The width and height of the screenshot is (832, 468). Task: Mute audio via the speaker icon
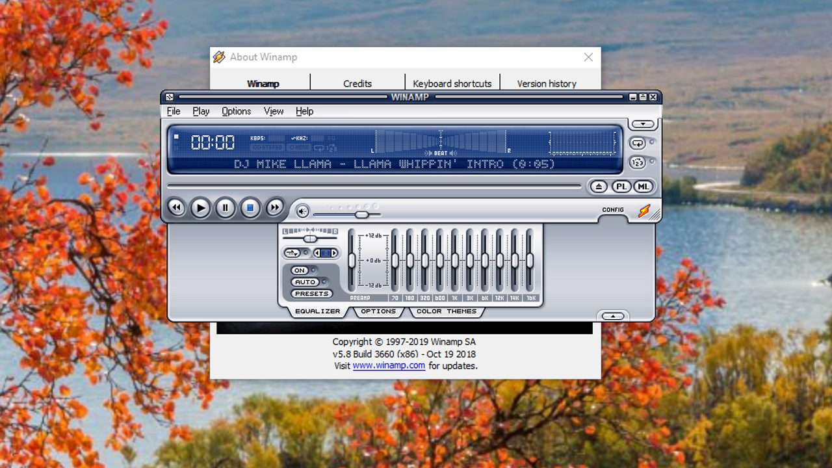pyautogui.click(x=302, y=211)
